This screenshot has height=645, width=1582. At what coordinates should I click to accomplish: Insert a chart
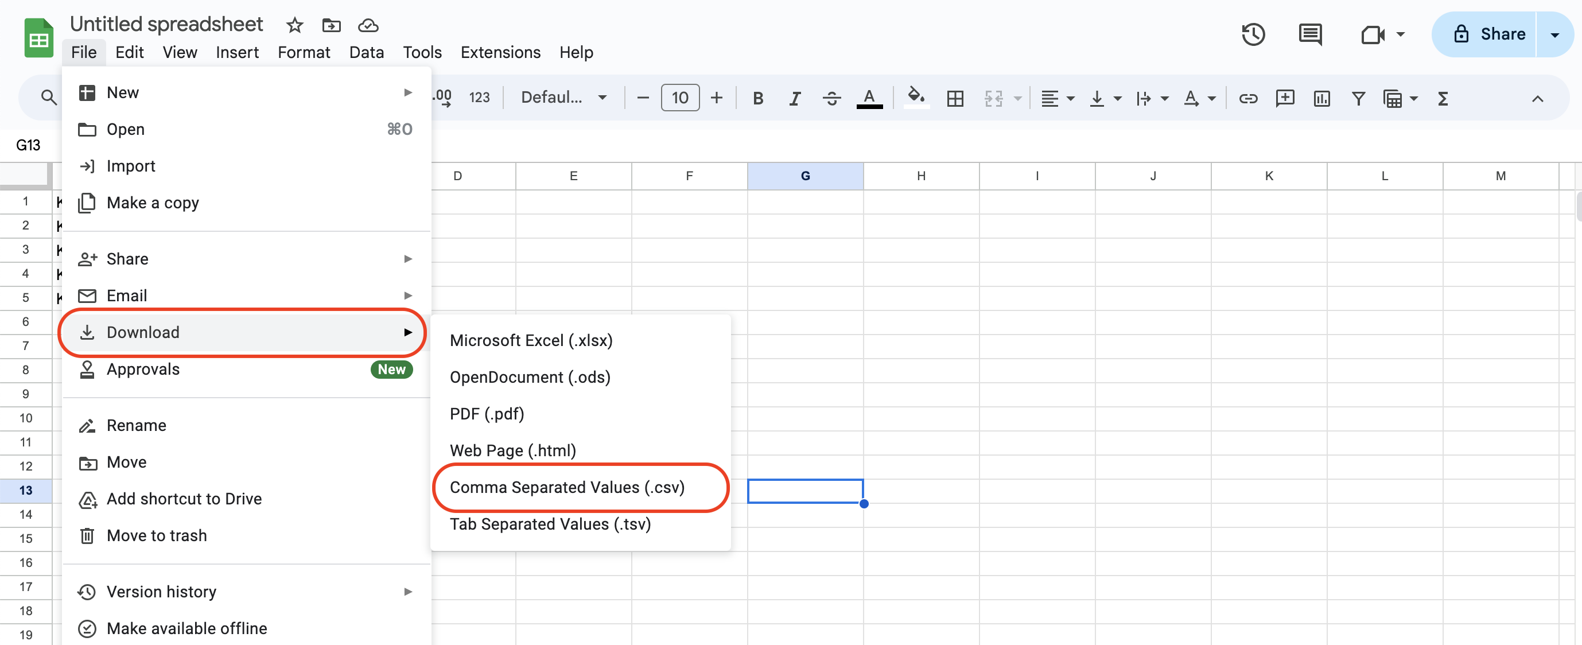1321,98
